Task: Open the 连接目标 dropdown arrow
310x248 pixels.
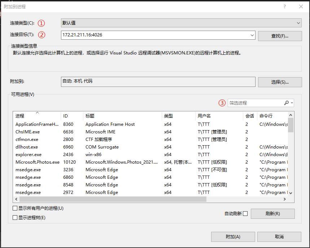Action: [252, 35]
